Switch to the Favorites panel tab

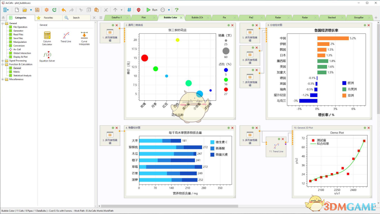click(48, 18)
